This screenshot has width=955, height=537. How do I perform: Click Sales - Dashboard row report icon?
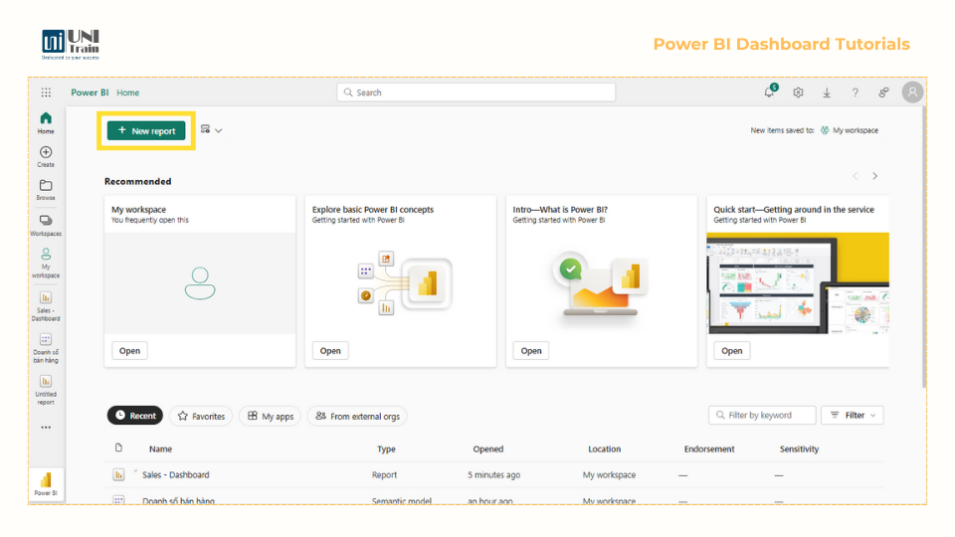[118, 475]
